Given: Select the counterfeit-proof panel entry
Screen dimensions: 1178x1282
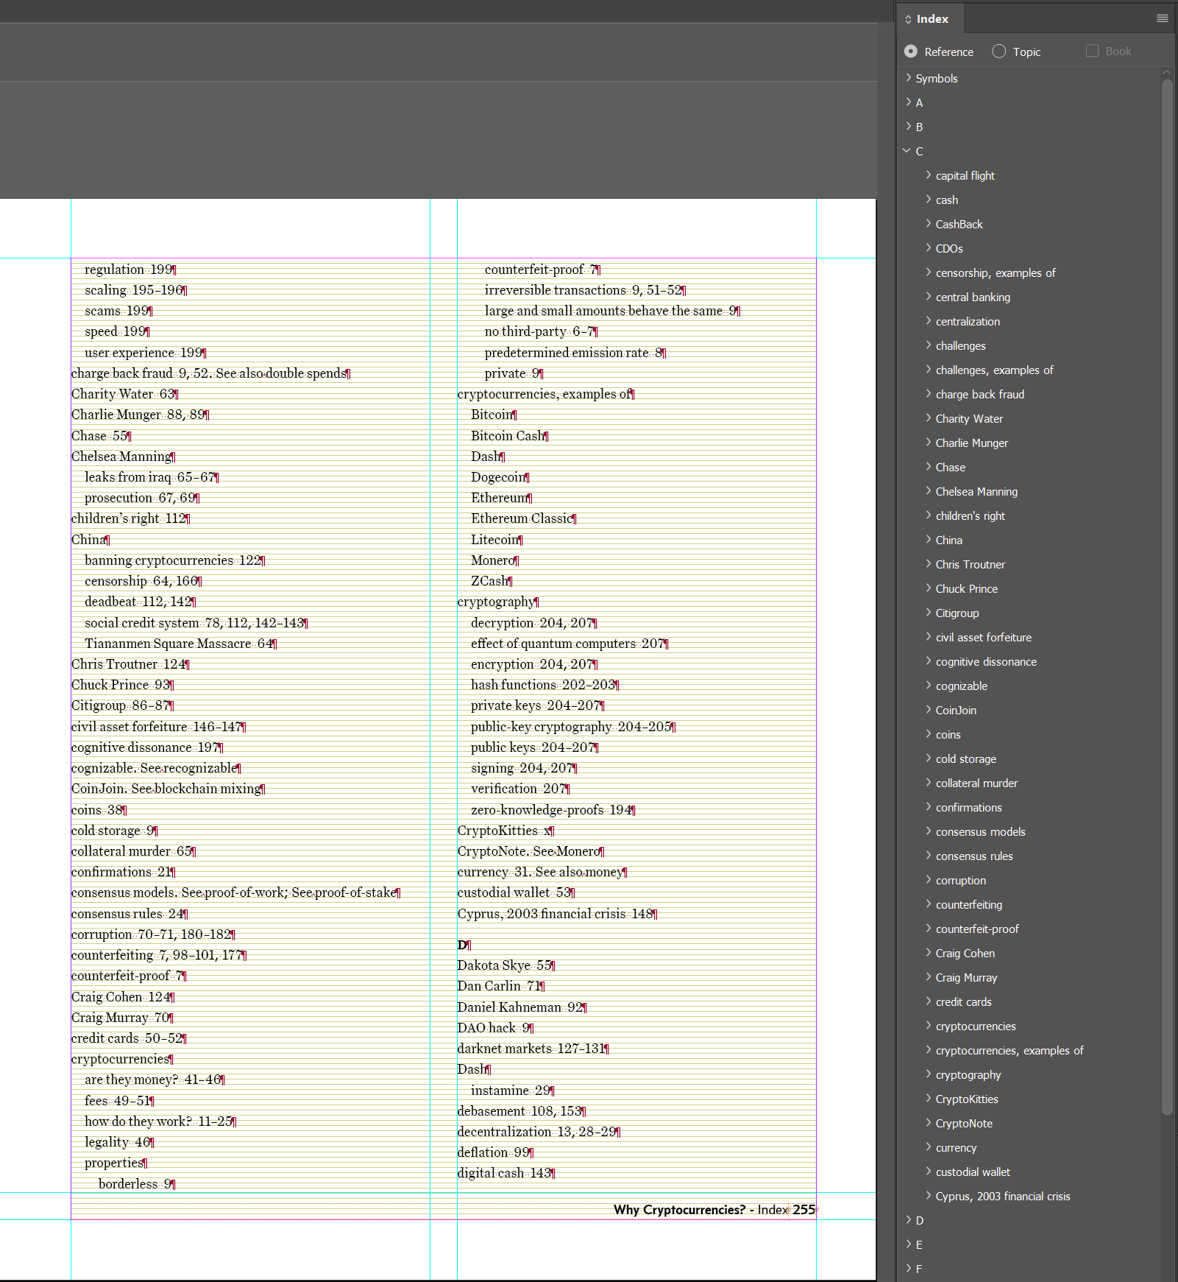Looking at the screenshot, I should pyautogui.click(x=977, y=929).
